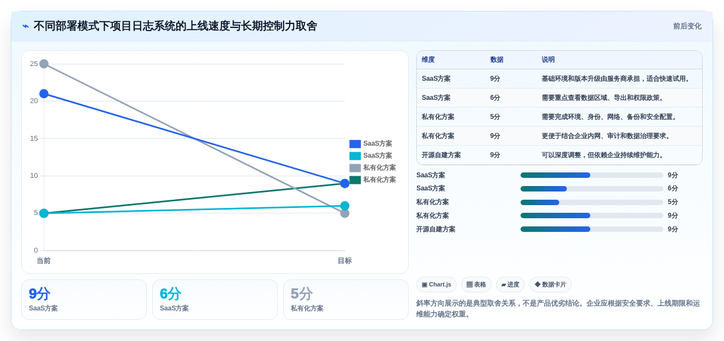Viewport: 724px width, 341px height.
Task: Click the 进度 tag chip
Action: (510, 285)
